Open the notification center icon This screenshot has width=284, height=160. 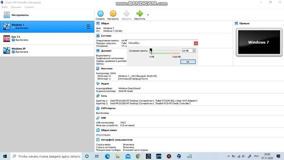pyautogui.click(x=278, y=156)
